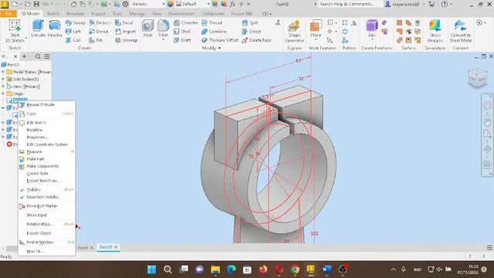
Task: Expand the Model States node
Action: coord(3,72)
